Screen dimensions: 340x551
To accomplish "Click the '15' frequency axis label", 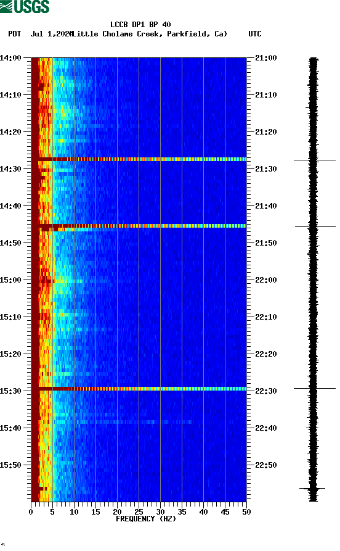I will tap(95, 512).
